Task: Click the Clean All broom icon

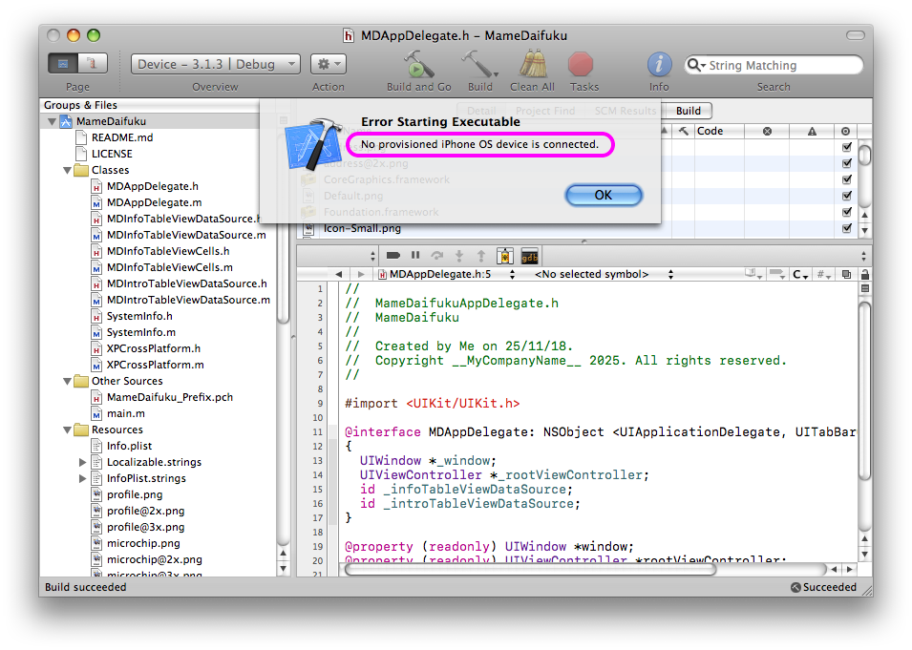Action: coord(532,65)
